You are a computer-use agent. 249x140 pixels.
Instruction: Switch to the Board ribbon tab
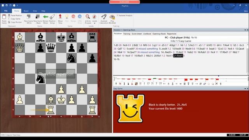[x=26, y=11]
